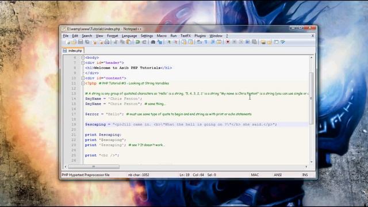Image resolution: width=368 pixels, height=207 pixels.
Task: Click the Close All toolbar icon
Action: coord(101,42)
